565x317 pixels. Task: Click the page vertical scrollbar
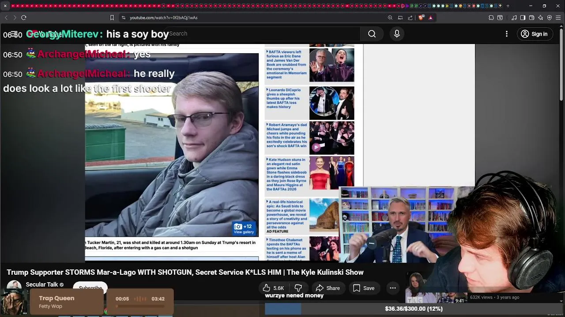(x=562, y=64)
